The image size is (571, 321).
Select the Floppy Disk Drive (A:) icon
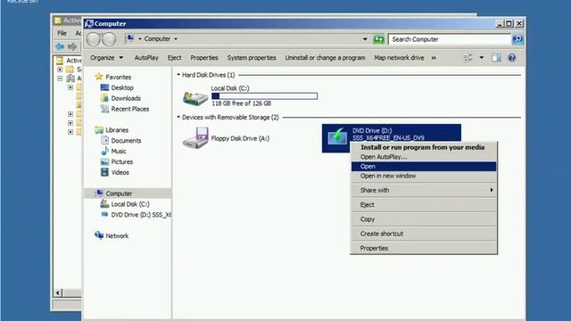pos(195,137)
